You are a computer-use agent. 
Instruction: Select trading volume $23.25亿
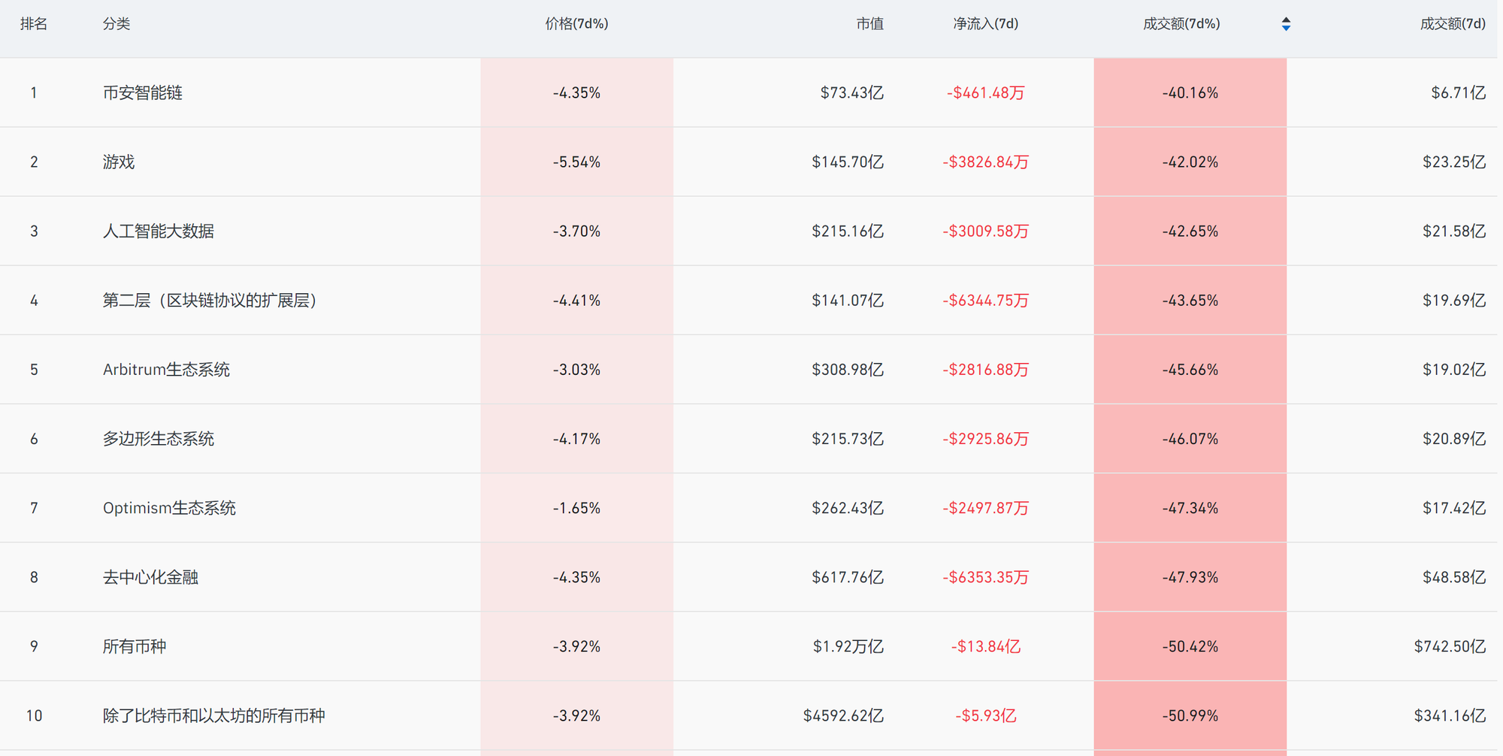click(x=1454, y=162)
